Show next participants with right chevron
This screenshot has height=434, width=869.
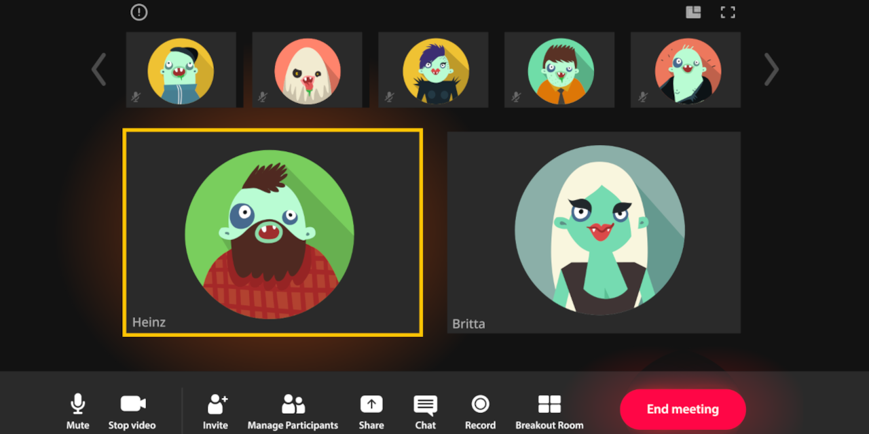pos(771,69)
